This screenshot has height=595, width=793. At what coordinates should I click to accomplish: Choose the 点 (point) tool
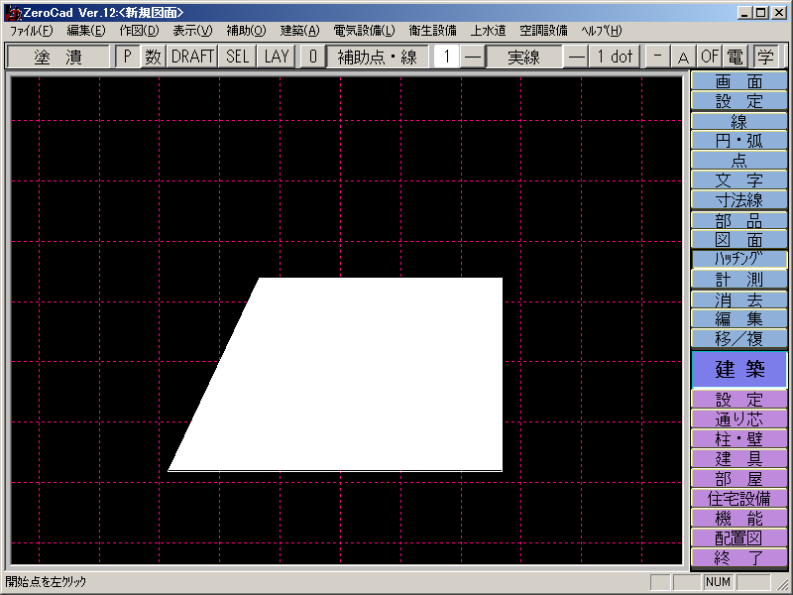738,161
